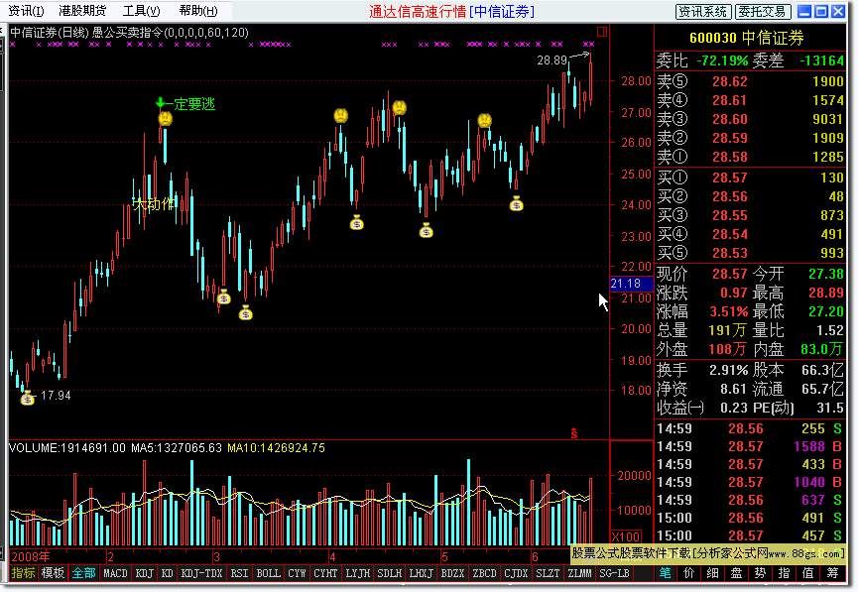Click the 2008年 time axis label
858x592 pixels.
click(x=30, y=557)
